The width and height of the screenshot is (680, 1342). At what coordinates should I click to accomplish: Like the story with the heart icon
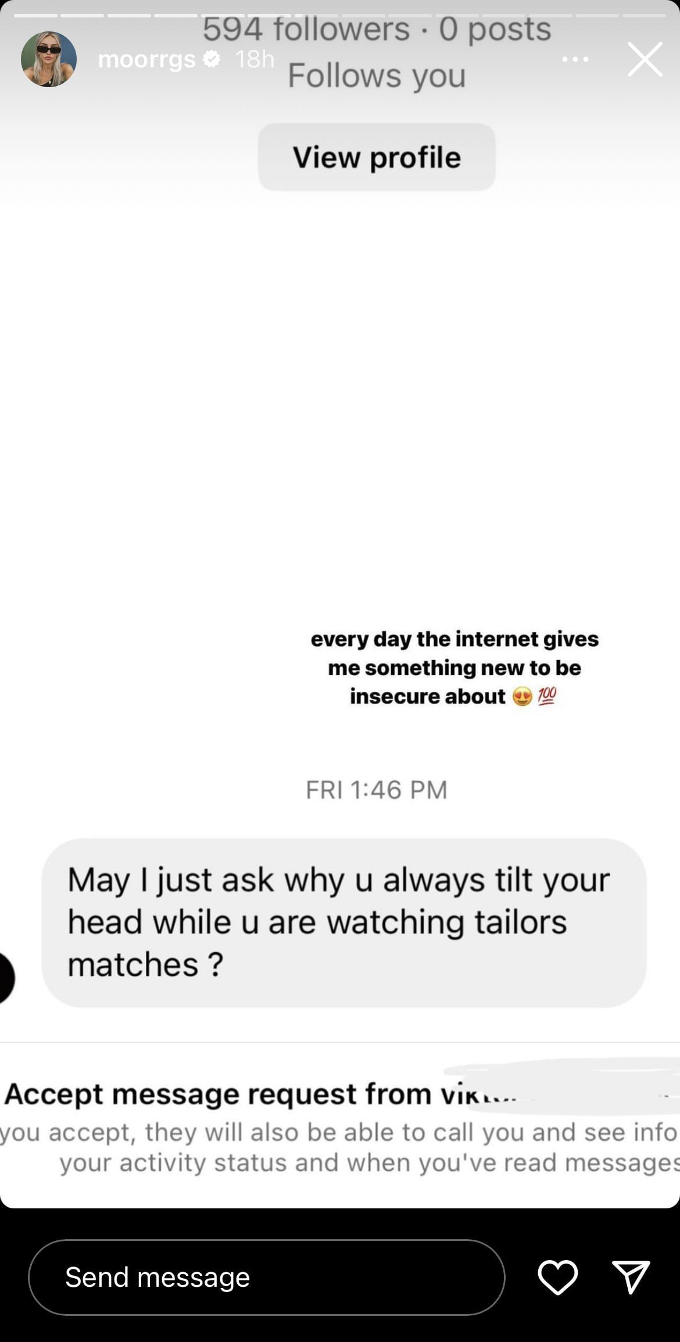(x=558, y=1277)
